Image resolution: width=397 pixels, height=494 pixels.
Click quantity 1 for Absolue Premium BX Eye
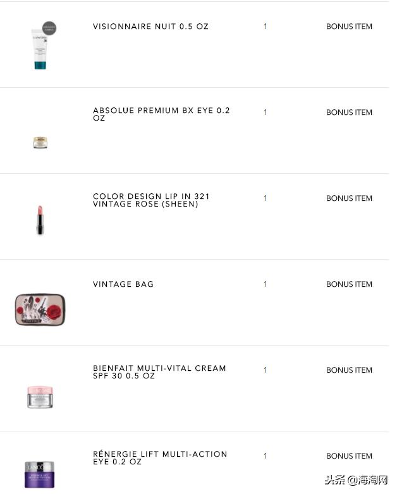266,112
